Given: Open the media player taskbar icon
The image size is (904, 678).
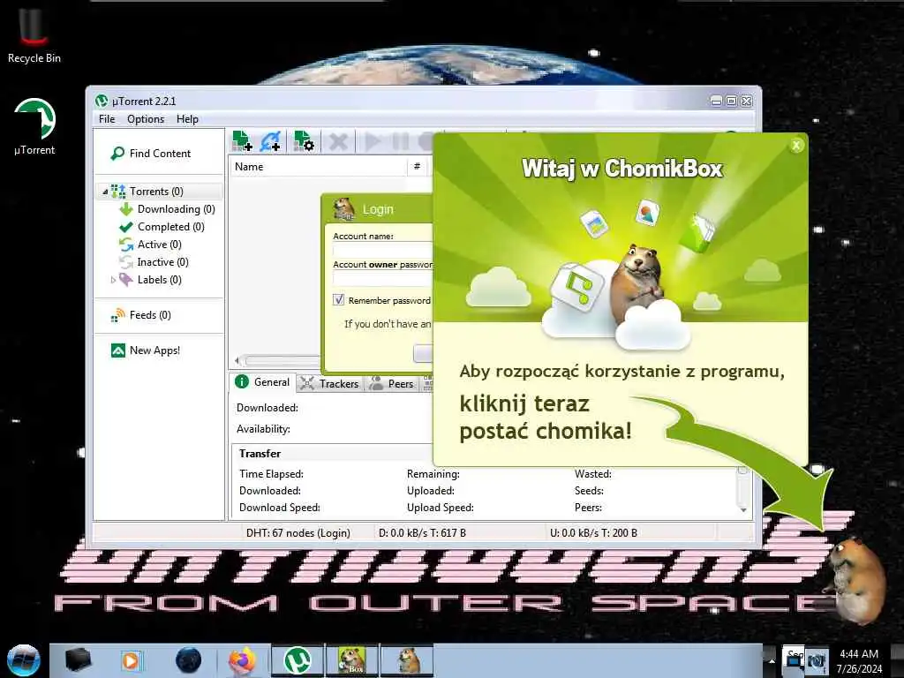Looking at the screenshot, I should click(x=131, y=660).
